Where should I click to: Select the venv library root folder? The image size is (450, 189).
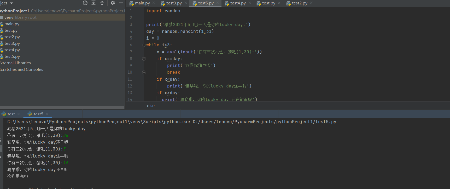63,17
